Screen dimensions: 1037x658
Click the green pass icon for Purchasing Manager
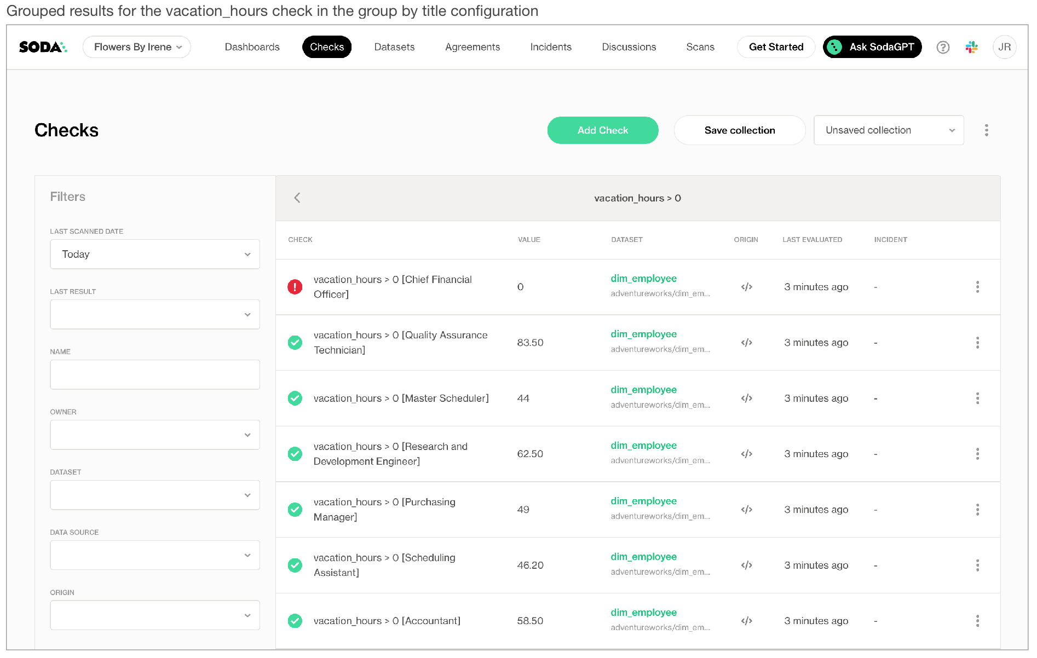pyautogui.click(x=295, y=510)
